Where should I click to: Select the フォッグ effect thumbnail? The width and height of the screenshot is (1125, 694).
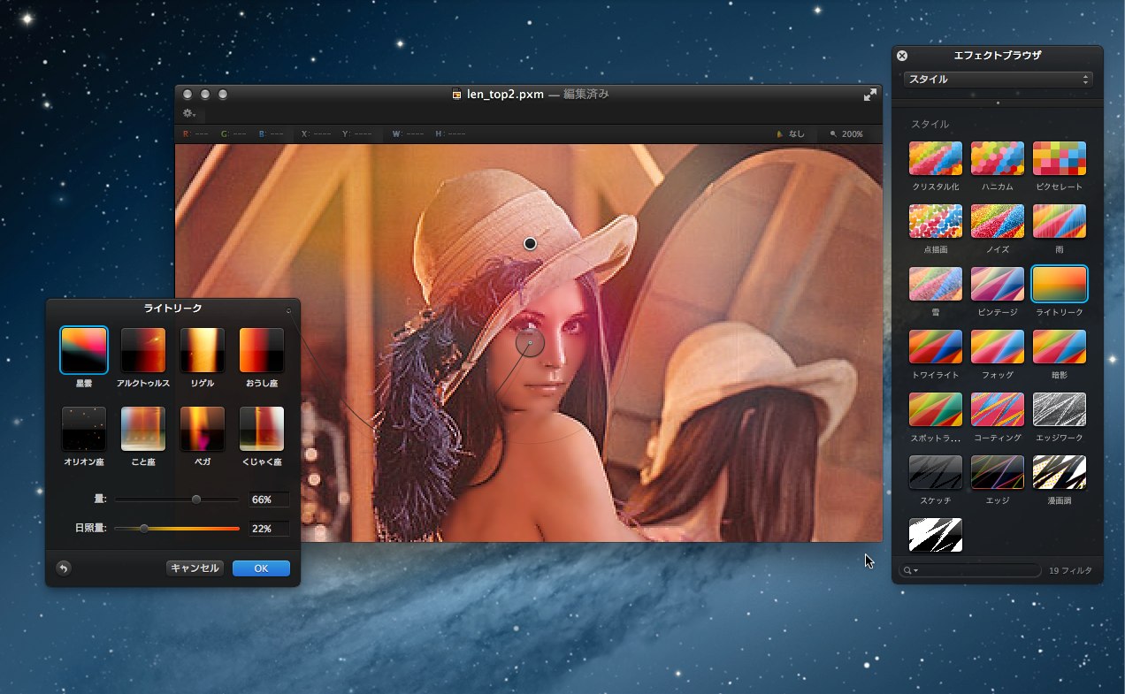[997, 347]
